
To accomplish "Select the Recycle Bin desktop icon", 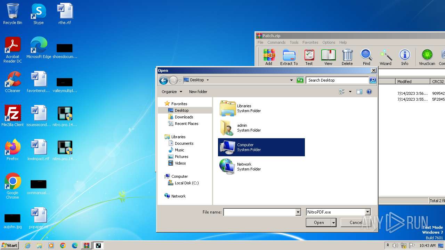I will point(13,14).
